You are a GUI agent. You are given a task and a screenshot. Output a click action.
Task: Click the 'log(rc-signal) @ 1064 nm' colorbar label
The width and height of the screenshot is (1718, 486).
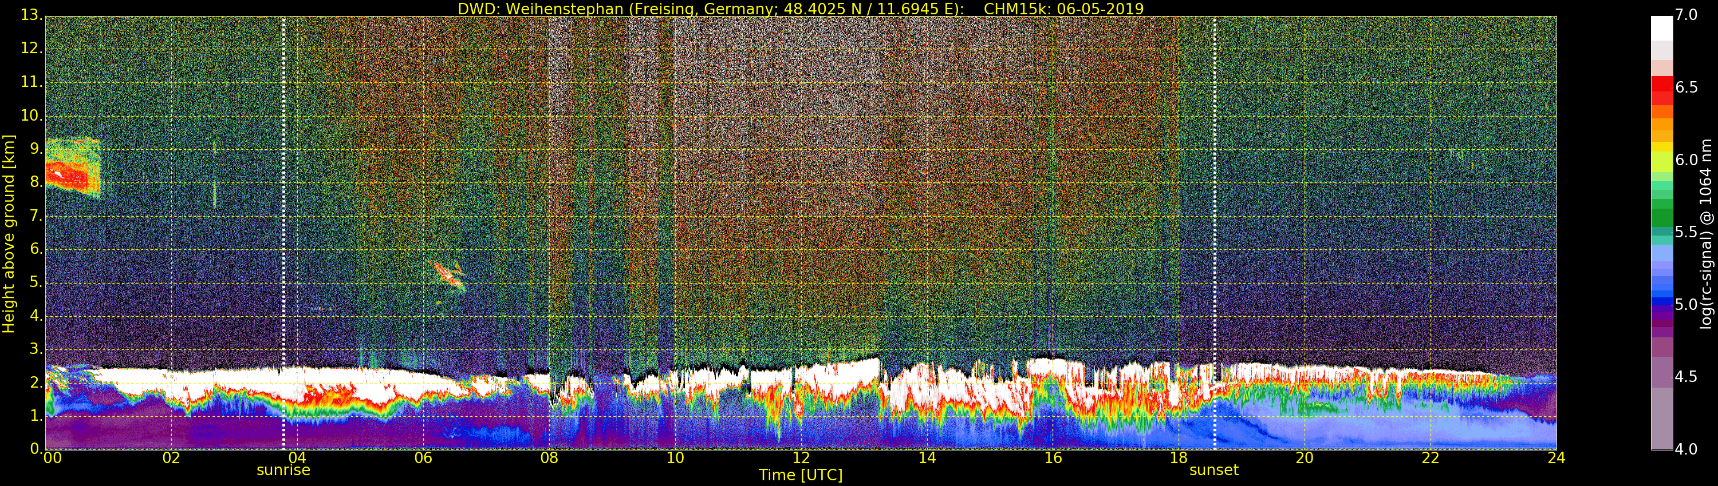1705,233
